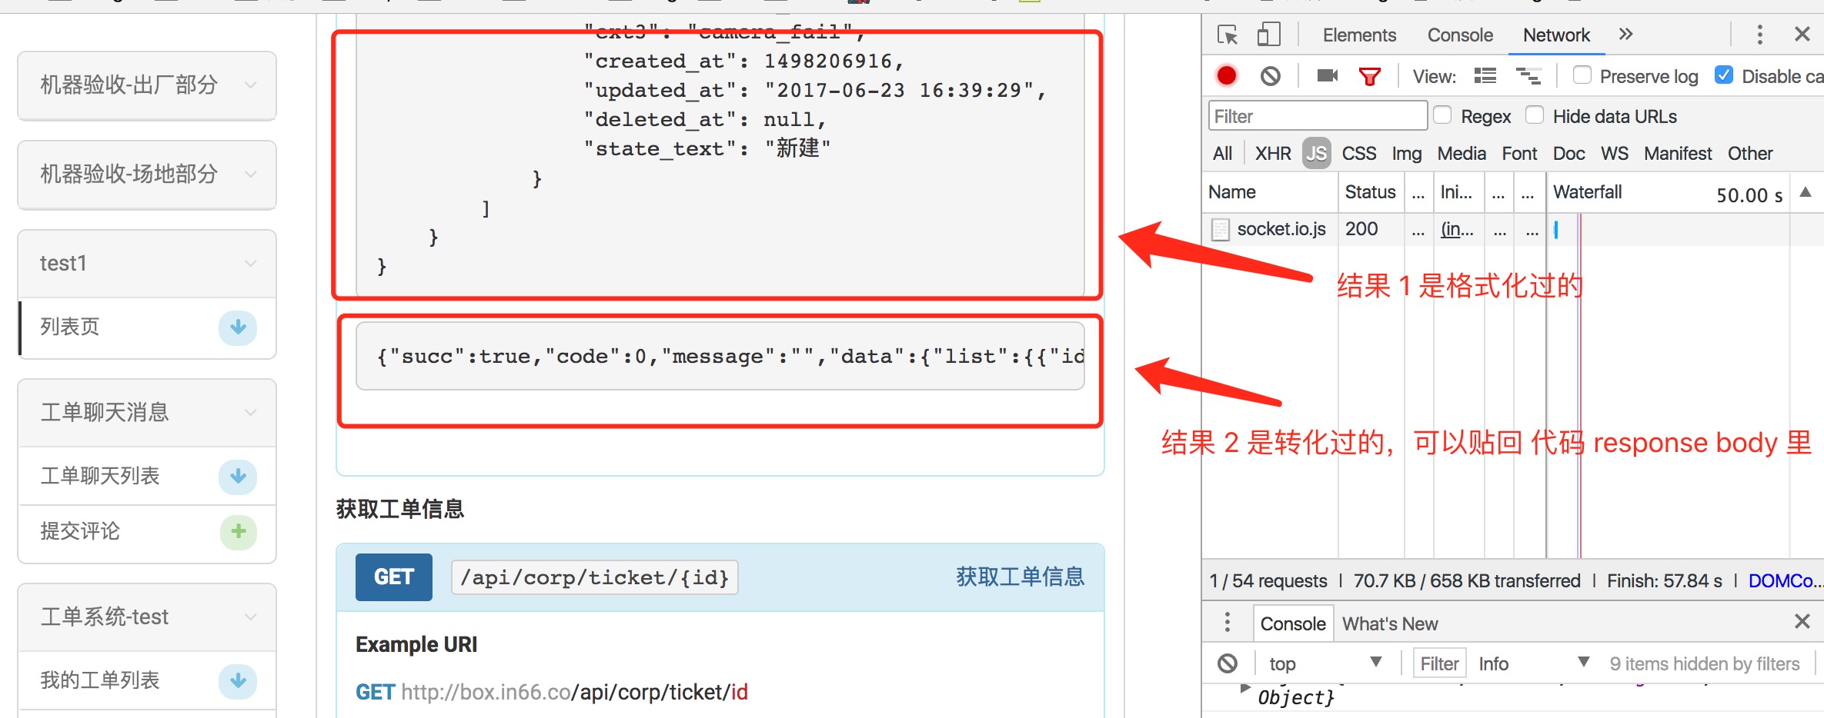Click the console Filter input field
This screenshot has width=1824, height=718.
[1439, 663]
